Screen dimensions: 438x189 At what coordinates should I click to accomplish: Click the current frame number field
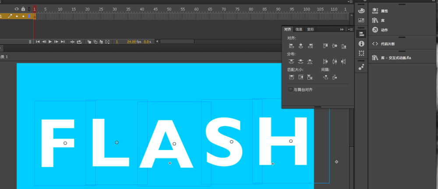(x=117, y=42)
